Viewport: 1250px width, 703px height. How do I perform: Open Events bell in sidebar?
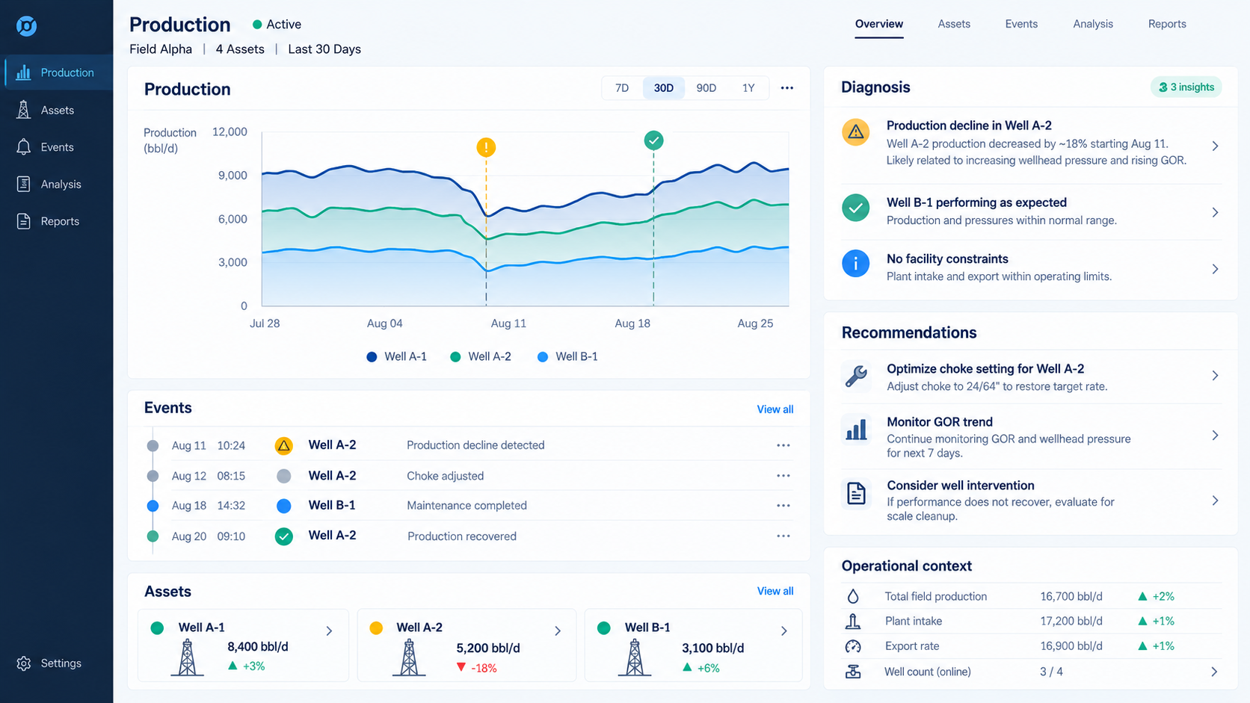[x=24, y=147]
